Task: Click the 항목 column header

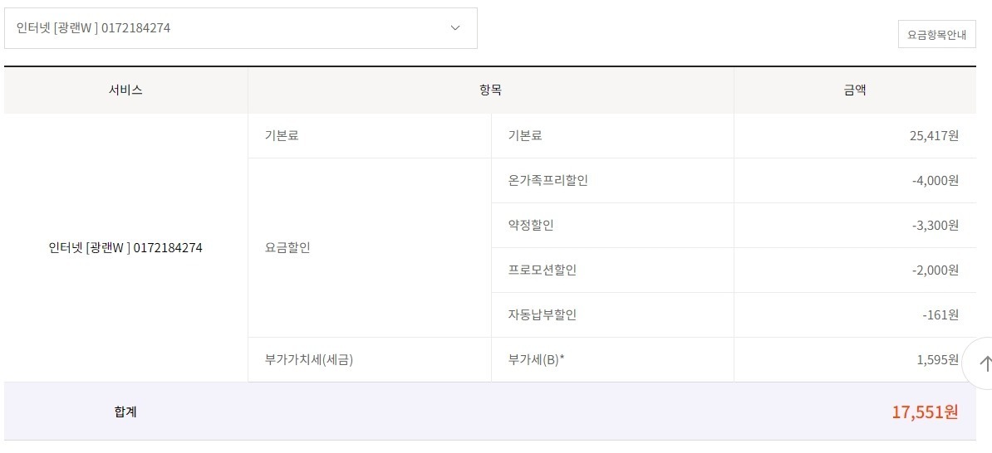Action: (x=490, y=90)
